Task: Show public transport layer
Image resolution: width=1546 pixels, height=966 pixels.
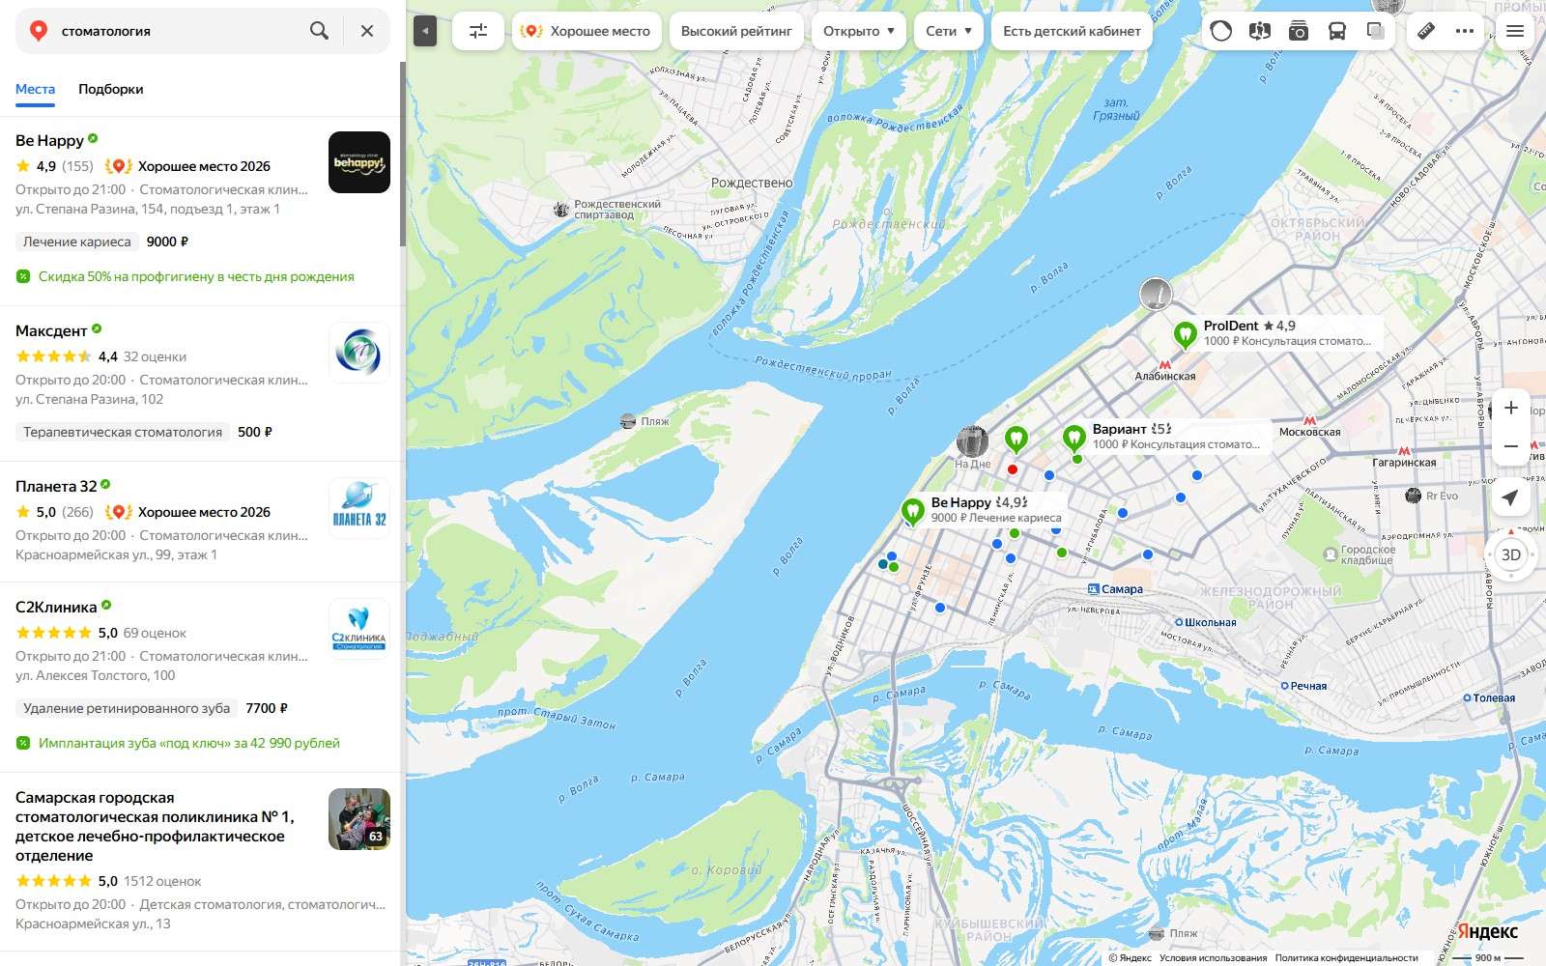Action: click(1337, 31)
